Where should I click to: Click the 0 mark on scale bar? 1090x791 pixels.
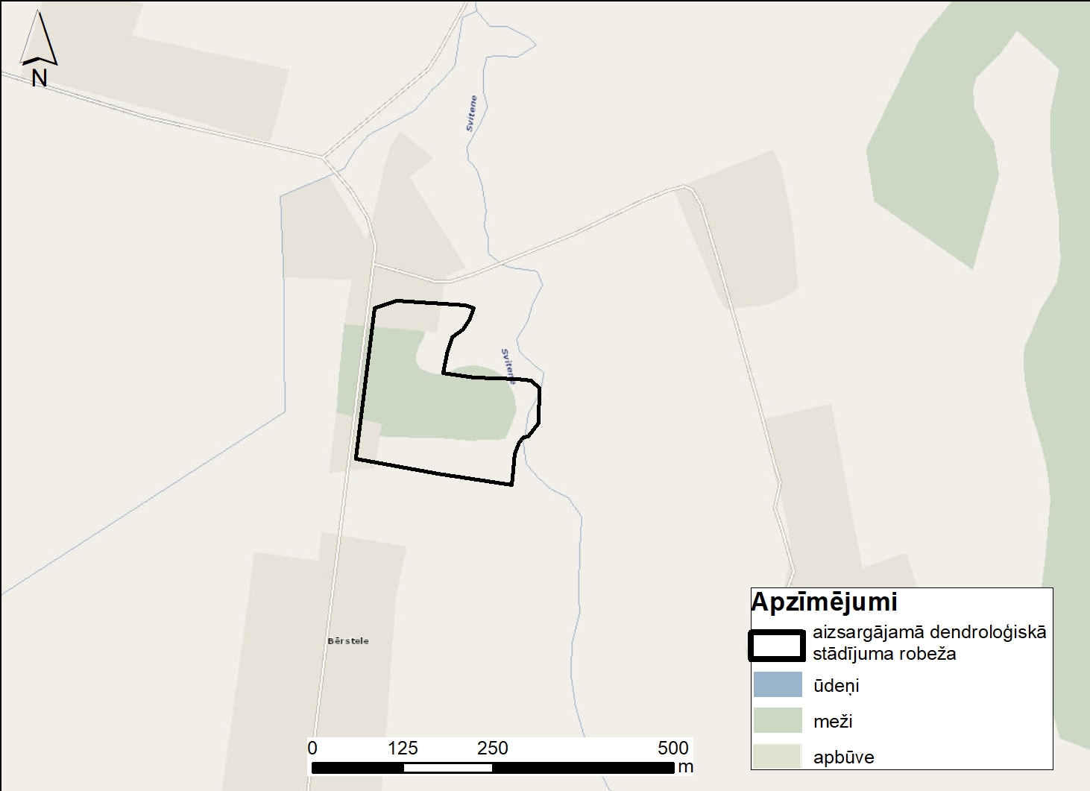pyautogui.click(x=312, y=749)
